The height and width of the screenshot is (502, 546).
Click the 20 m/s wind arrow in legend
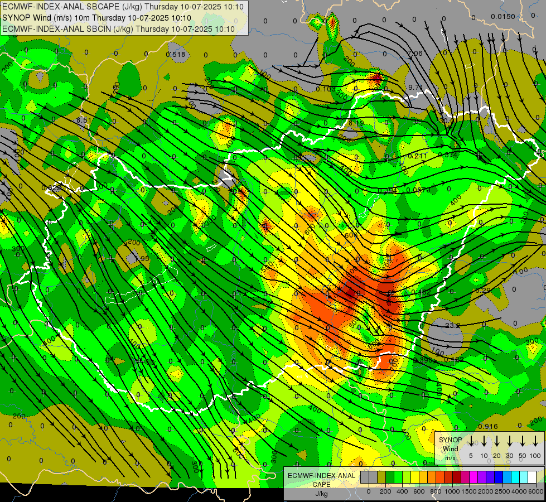click(x=496, y=441)
